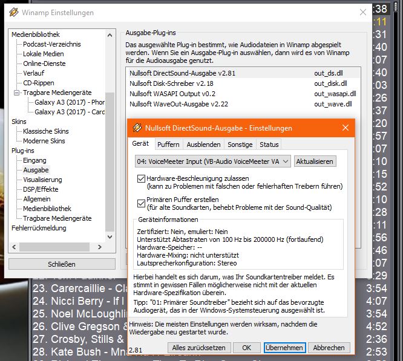Apply settings with Übernehmen
Viewport: 403px width, 361px height.
coord(284,348)
